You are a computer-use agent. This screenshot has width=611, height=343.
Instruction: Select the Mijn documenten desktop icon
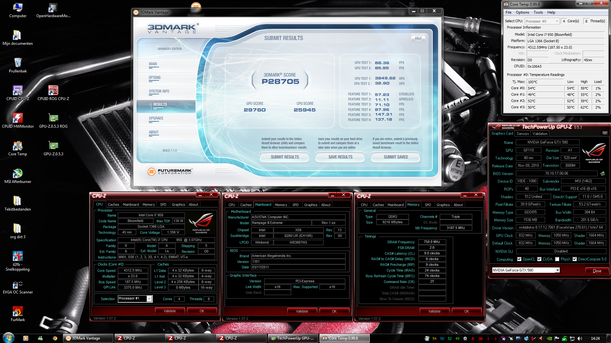(x=18, y=38)
